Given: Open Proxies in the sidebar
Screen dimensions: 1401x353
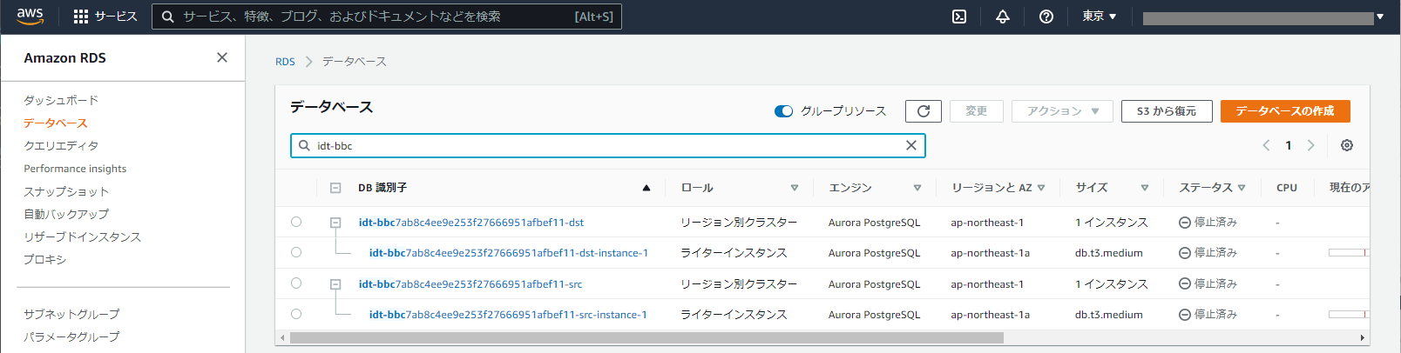Looking at the screenshot, I should click(x=45, y=259).
